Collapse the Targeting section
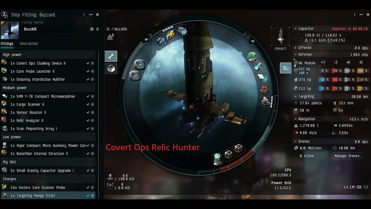Viewport: 371px width, 209px height. (x=295, y=96)
